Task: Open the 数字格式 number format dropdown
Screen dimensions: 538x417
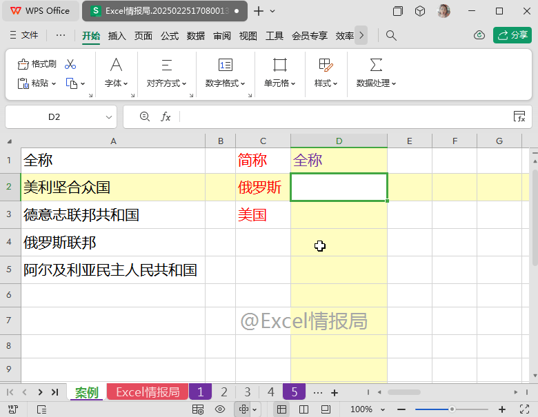Action: pyautogui.click(x=226, y=83)
